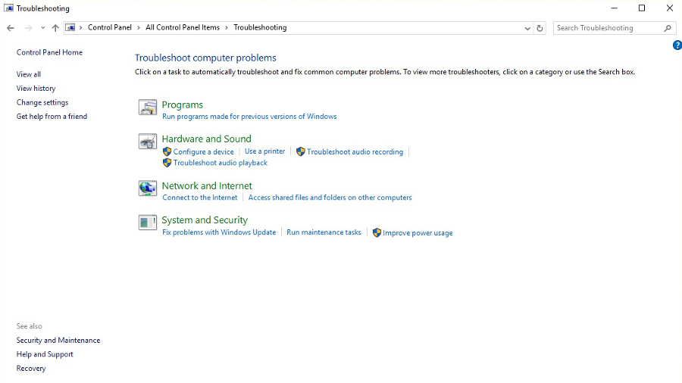Click the shield icon beside Improve power usage
This screenshot has width=682, height=383.
(x=377, y=233)
